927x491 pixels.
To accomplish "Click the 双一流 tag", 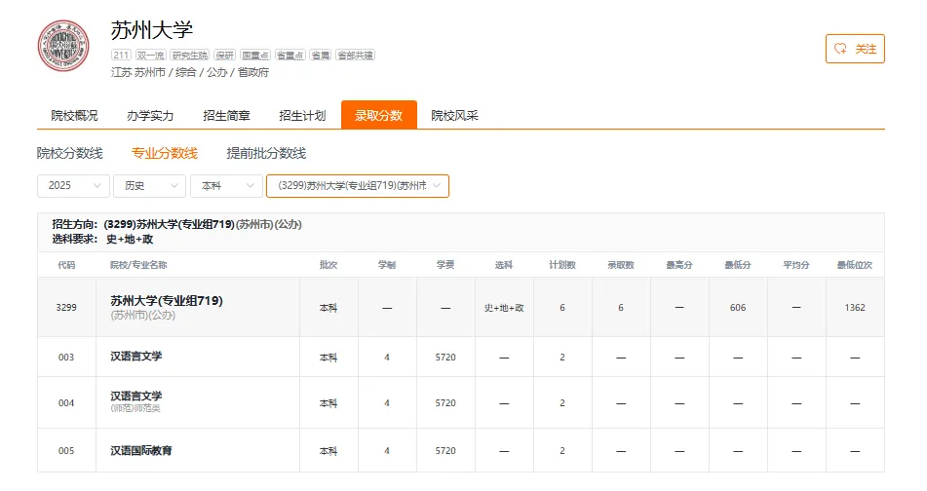I will coord(150,55).
